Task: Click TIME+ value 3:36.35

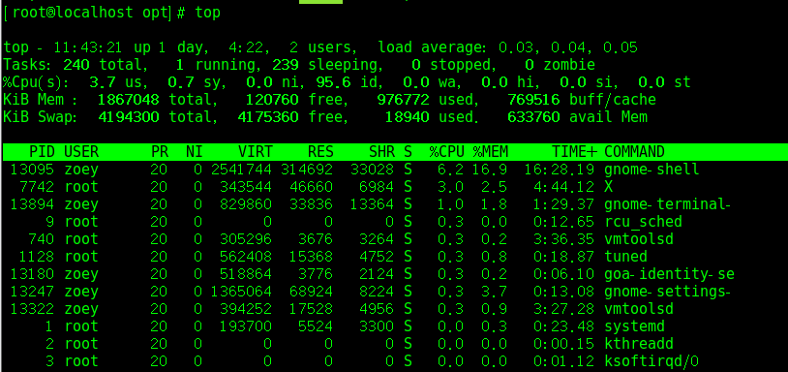Action: 563,239
